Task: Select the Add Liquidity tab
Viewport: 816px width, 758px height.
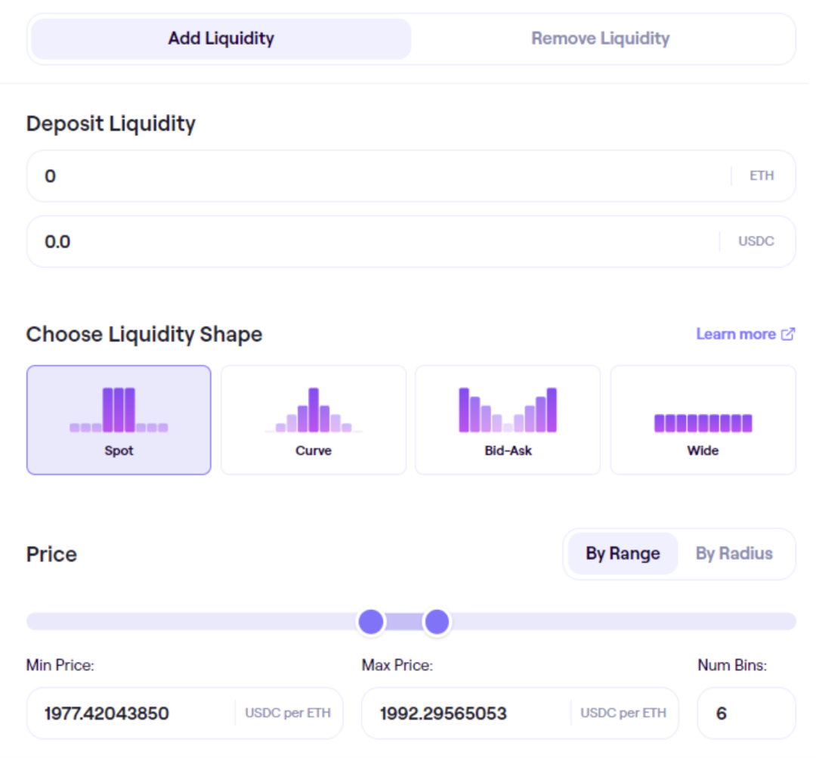Action: (220, 39)
